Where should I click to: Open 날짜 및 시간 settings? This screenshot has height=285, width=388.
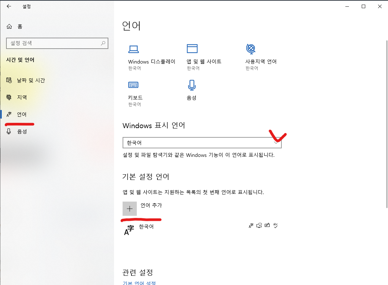point(31,80)
